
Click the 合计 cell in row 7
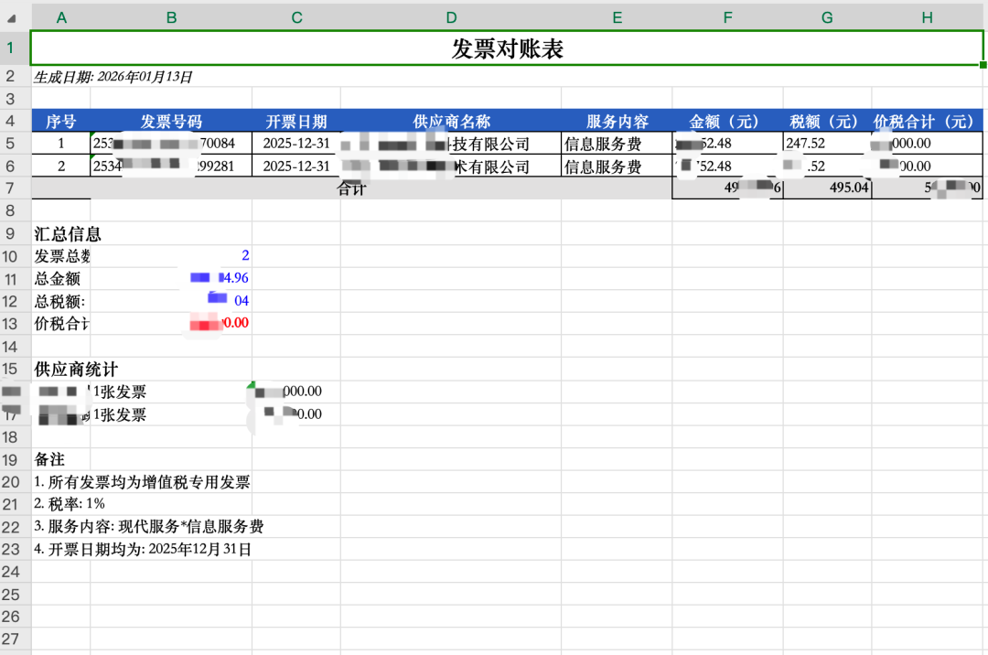[x=352, y=188]
